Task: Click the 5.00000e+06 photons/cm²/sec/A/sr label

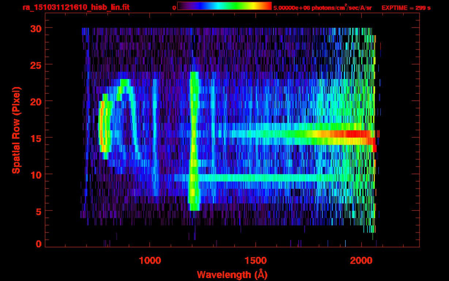Action: [x=322, y=7]
